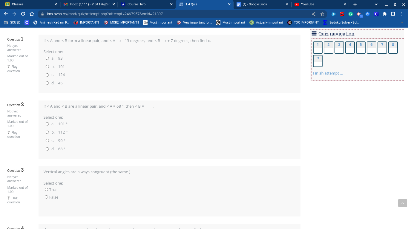Go to question 2 in quiz navigation
Viewport: 408px width, 229px height.
tap(329, 48)
